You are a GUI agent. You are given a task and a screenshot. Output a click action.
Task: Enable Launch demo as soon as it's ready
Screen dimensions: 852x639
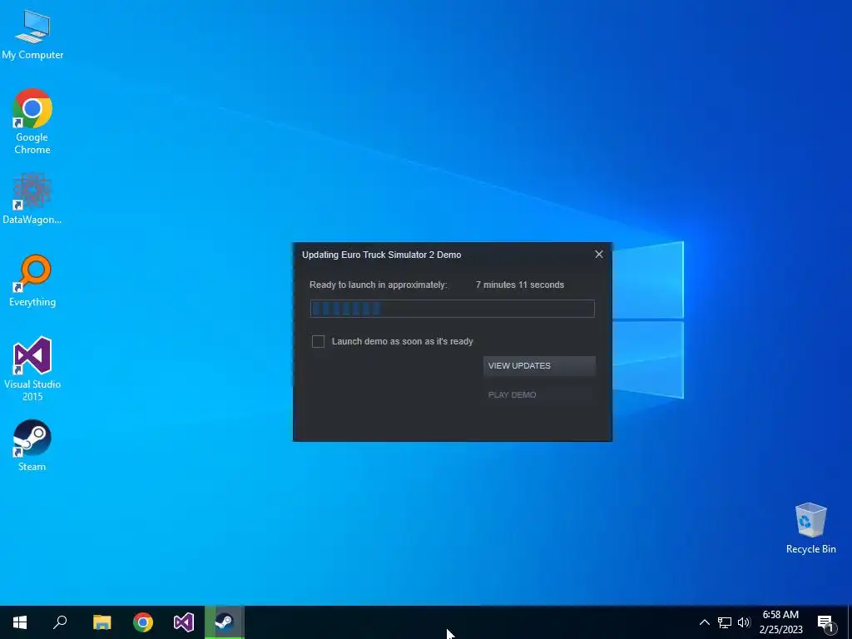coord(319,341)
